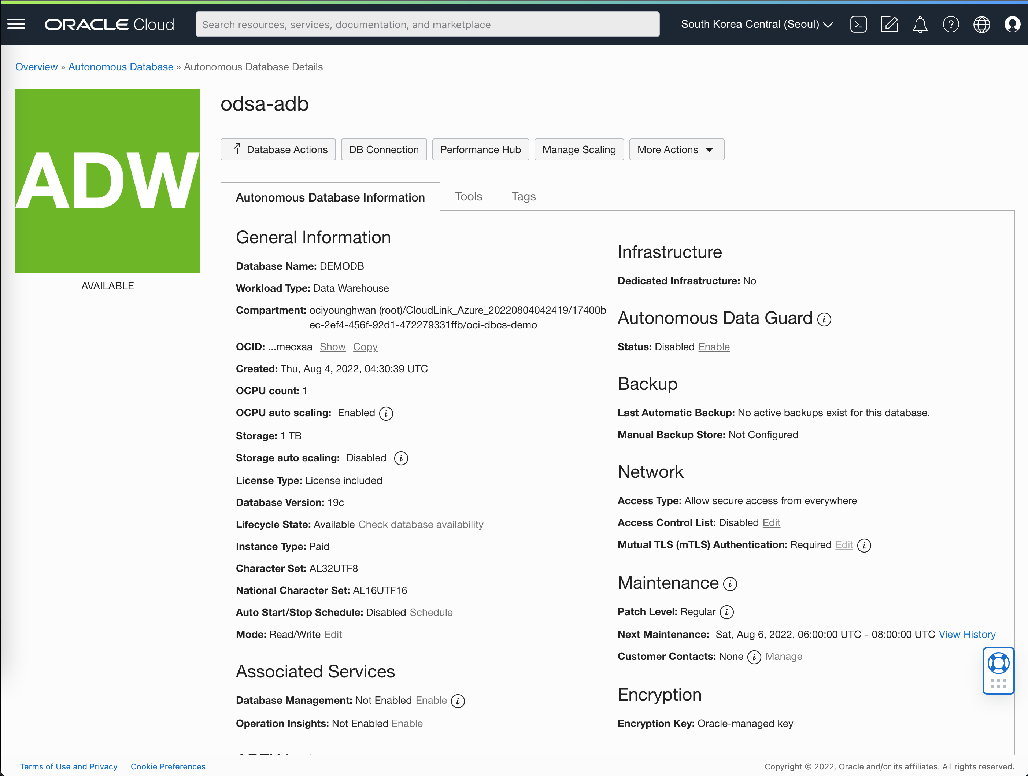This screenshot has height=776, width=1028.
Task: Open the hamburger navigation menu
Action: click(16, 24)
